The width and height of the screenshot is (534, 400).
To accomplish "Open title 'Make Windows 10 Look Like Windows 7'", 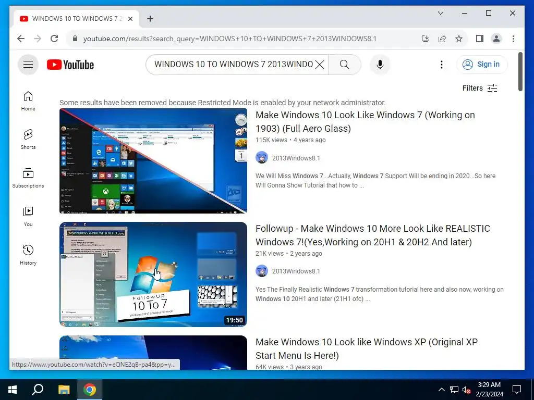I will pyautogui.click(x=365, y=122).
